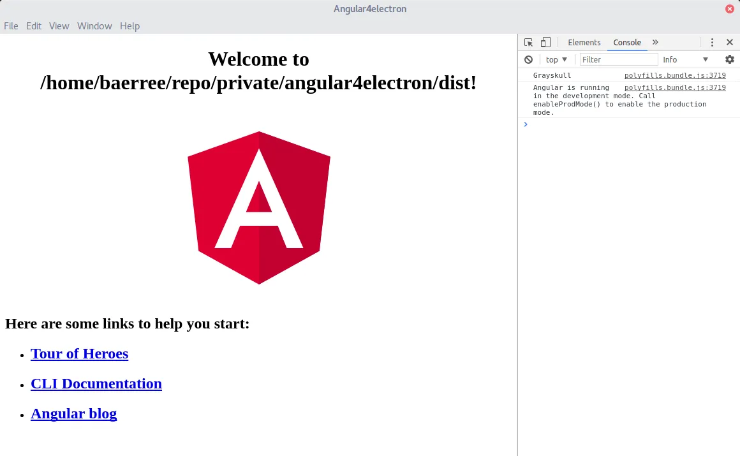Viewport: 740px width, 456px height.
Task: Open the customize DevTools three-dot menu
Action: (x=713, y=42)
